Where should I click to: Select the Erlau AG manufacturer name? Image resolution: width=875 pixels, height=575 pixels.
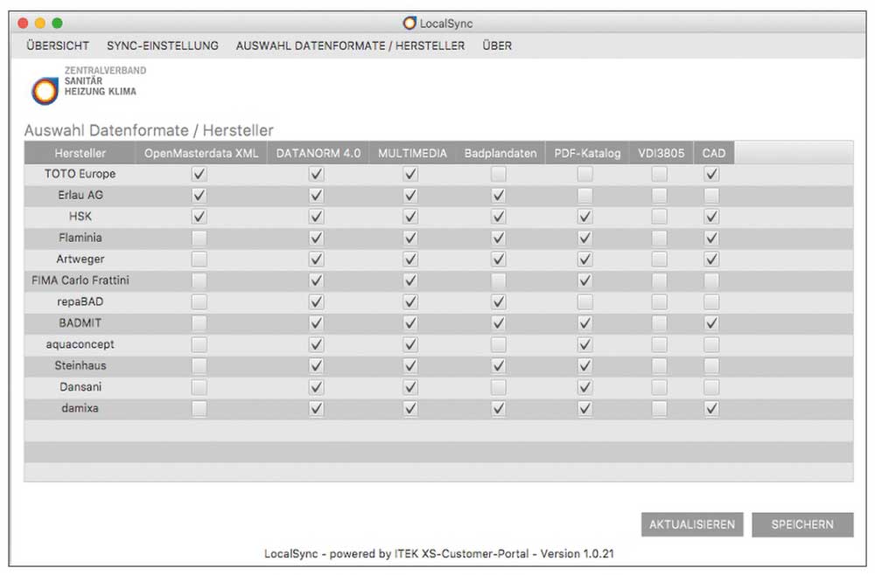click(x=80, y=196)
